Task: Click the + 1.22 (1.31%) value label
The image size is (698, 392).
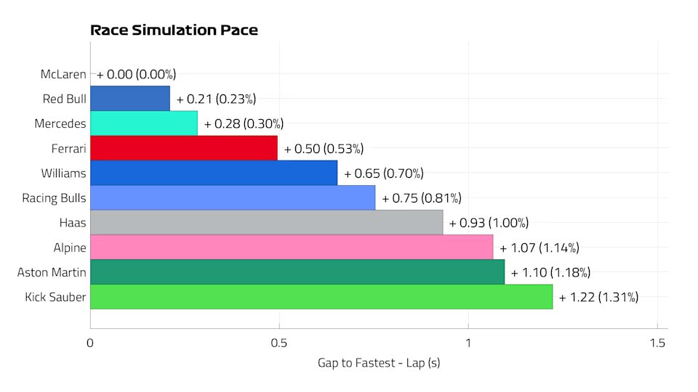Action: point(598,297)
